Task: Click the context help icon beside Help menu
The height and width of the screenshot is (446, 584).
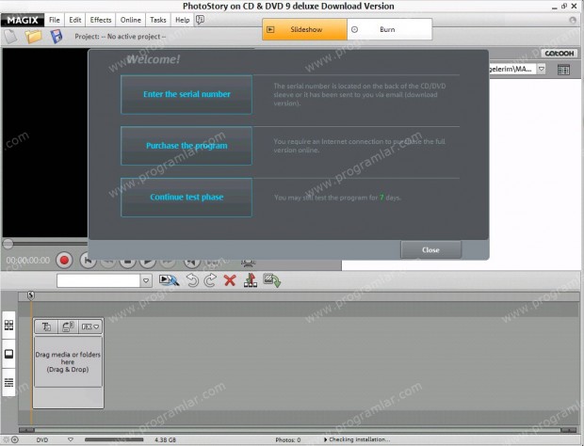Action: 200,20
